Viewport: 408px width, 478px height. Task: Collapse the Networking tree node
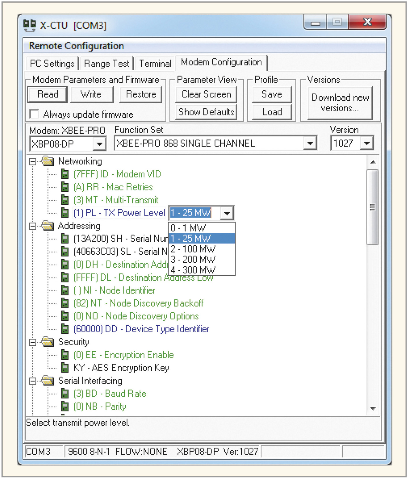click(33, 162)
